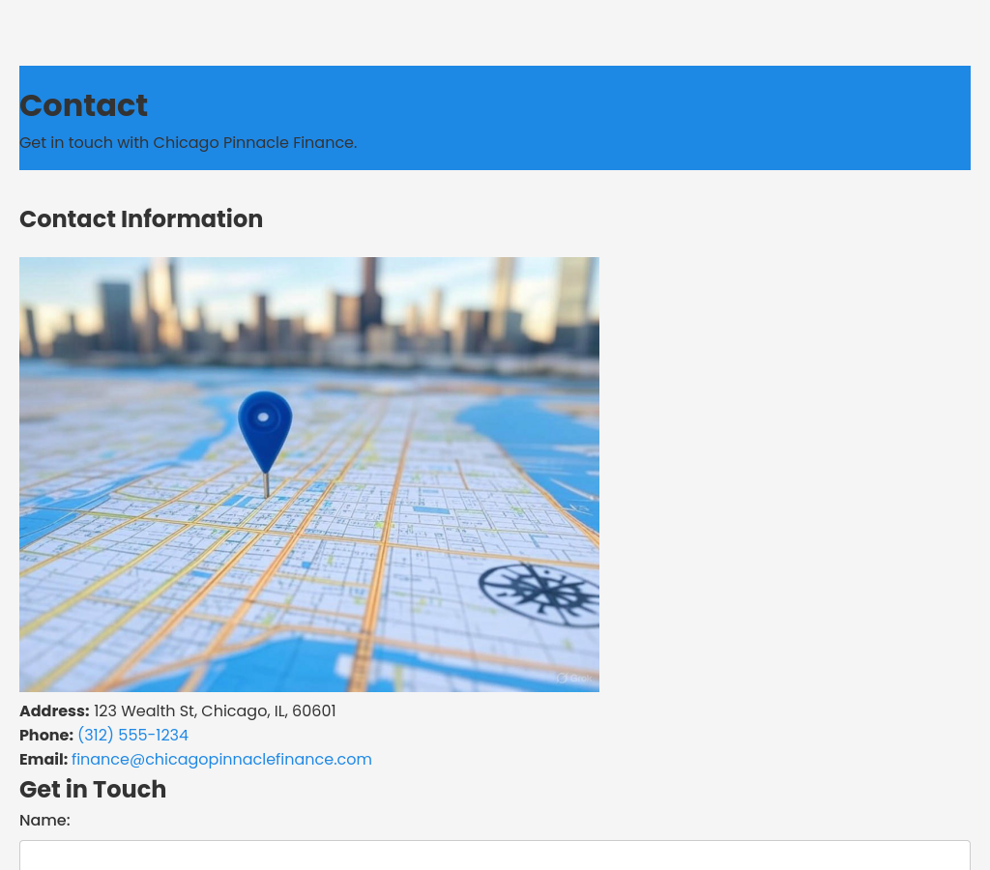Focus the Name input field
990x870 pixels.
click(495, 855)
